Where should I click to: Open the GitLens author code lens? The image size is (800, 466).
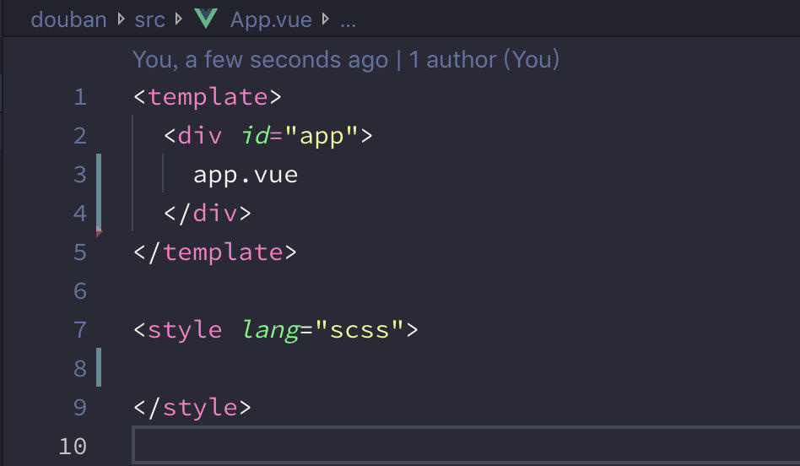pyautogui.click(x=346, y=60)
